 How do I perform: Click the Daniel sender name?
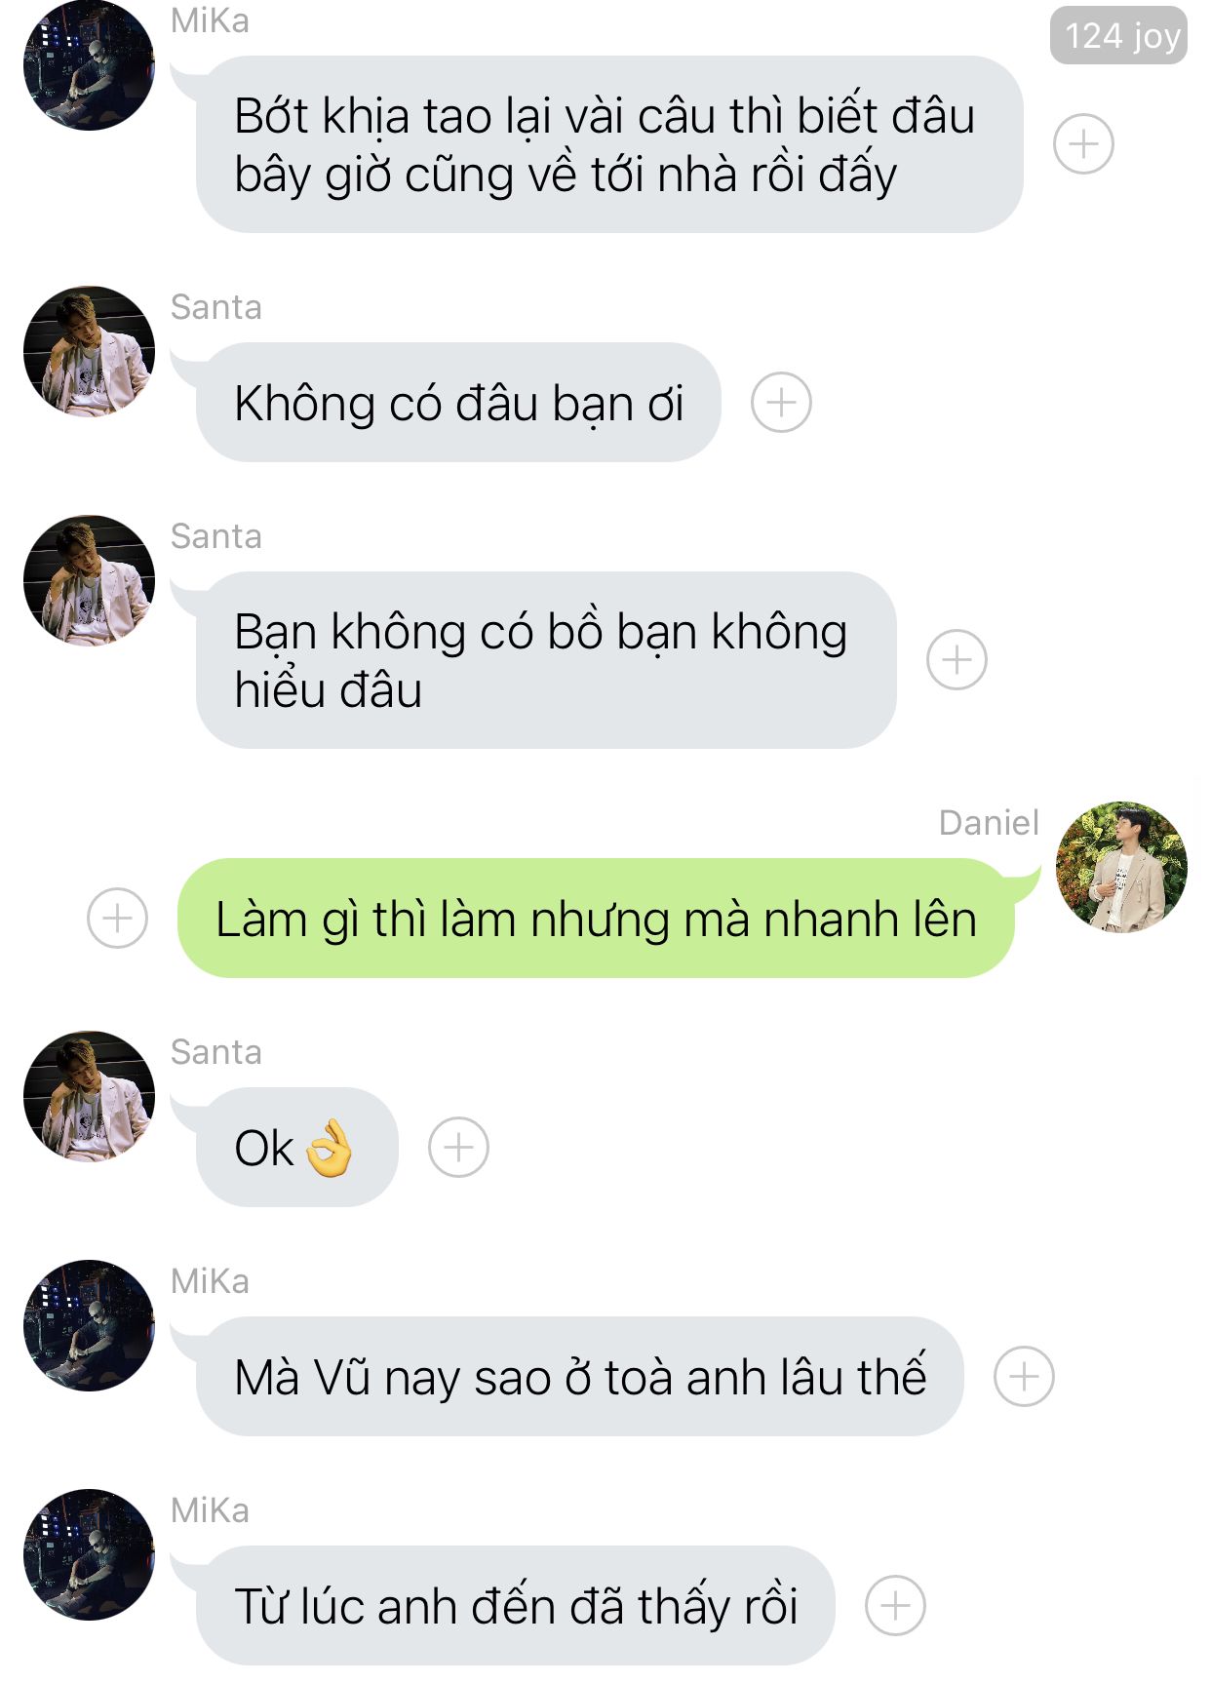(989, 823)
